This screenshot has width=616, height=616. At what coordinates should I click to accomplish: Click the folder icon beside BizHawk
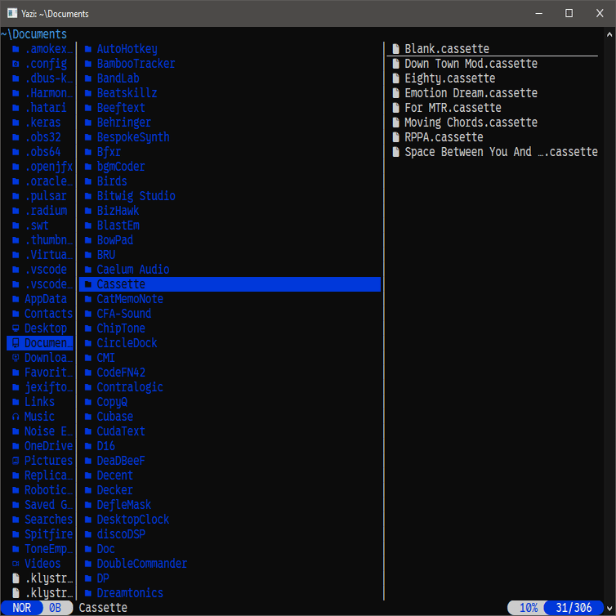pos(88,211)
